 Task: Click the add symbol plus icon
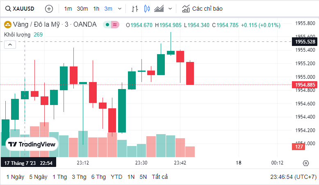coord(49,8)
